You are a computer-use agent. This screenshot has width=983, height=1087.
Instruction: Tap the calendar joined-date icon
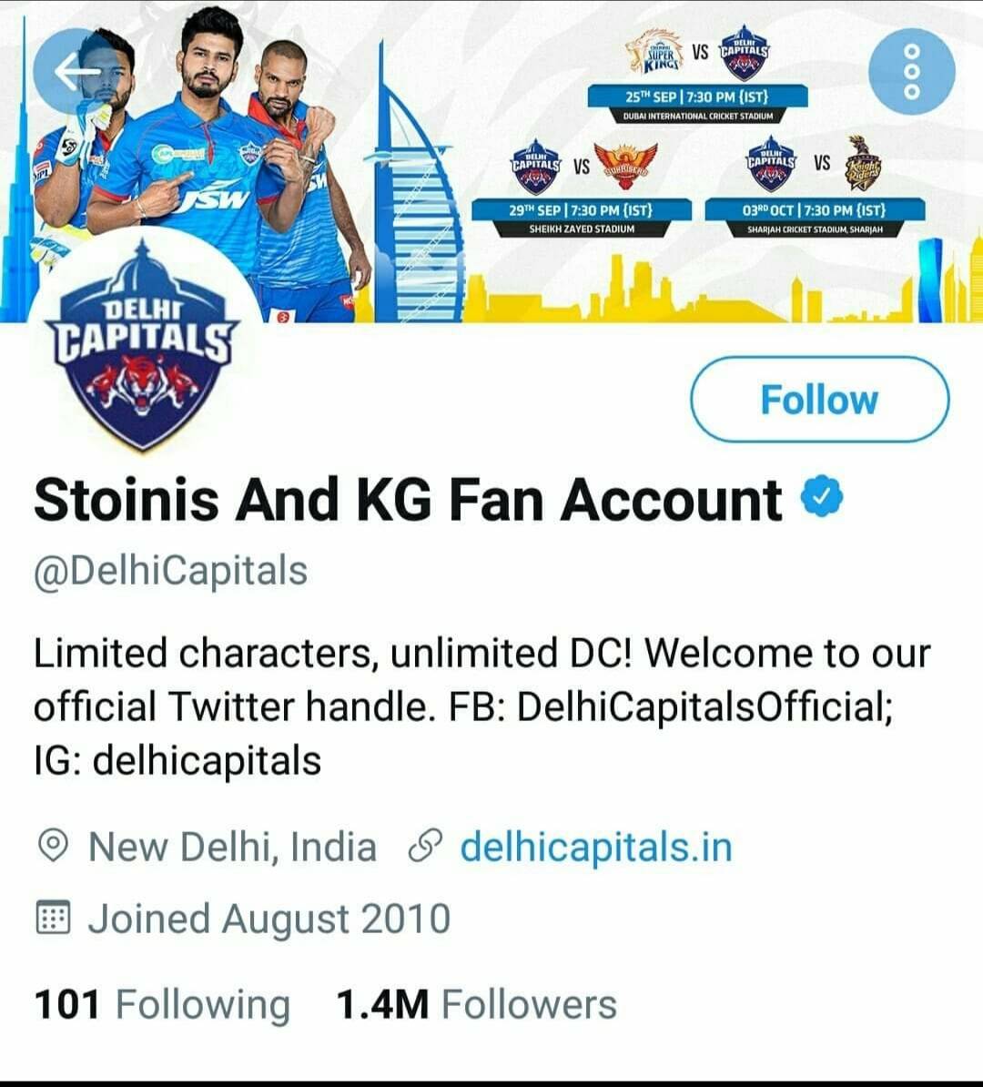[54, 919]
